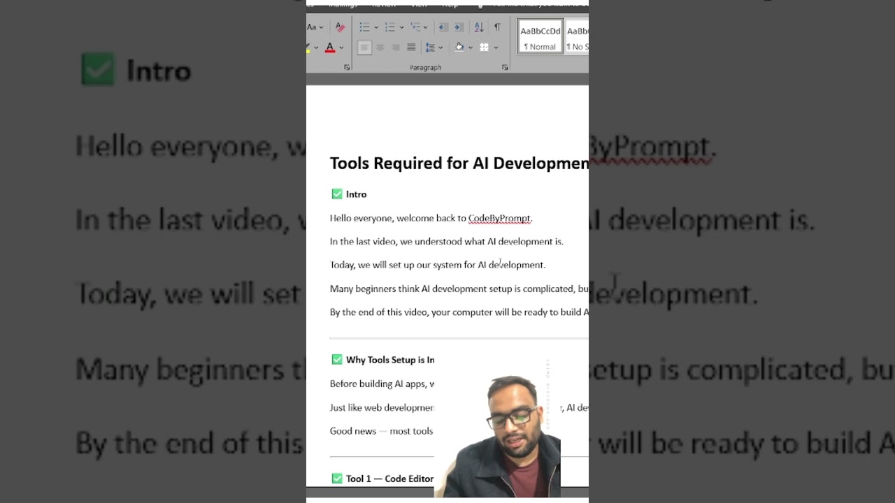
Task: Open the Help ribbon tab
Action: click(x=450, y=4)
